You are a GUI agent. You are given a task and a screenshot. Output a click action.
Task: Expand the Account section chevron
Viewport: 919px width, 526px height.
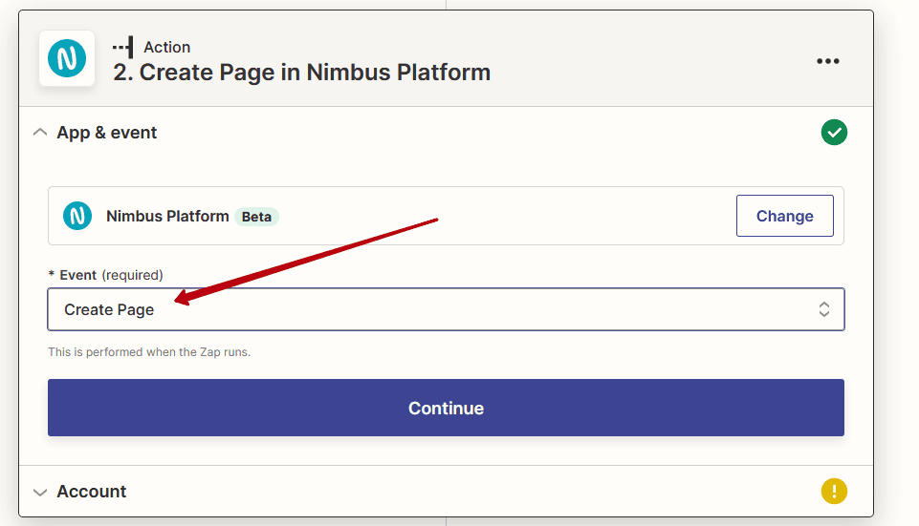coord(40,492)
